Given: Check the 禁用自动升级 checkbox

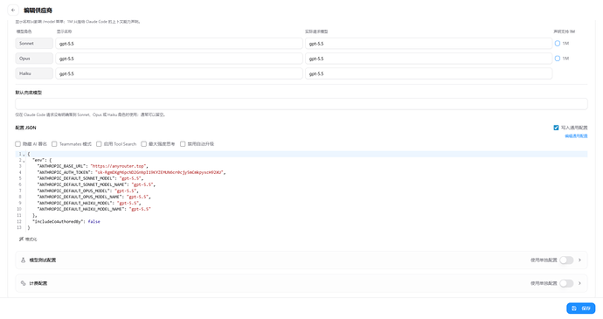Looking at the screenshot, I should pyautogui.click(x=183, y=144).
